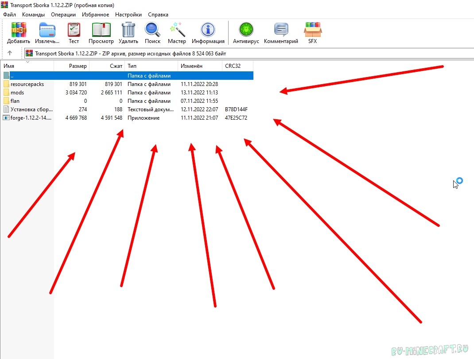Open the Просмотр (View) book icon
Image resolution: width=474 pixels, height=359 pixels.
pyautogui.click(x=101, y=30)
